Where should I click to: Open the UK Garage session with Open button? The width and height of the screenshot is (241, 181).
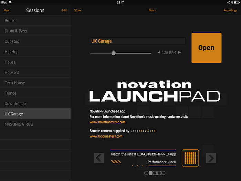[x=207, y=48]
